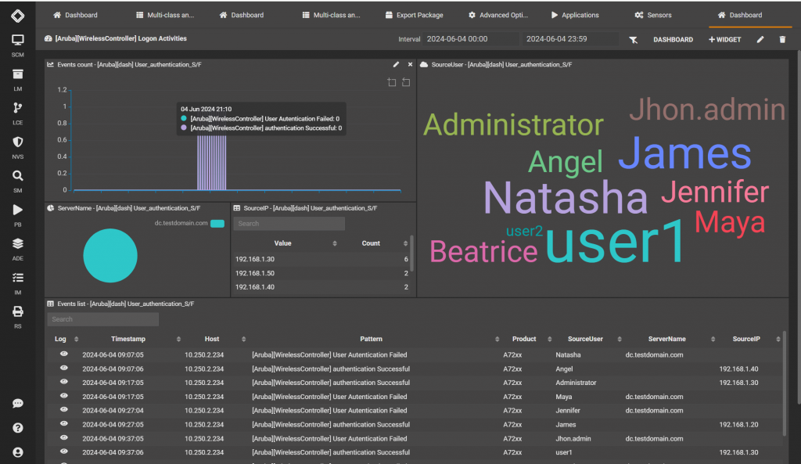Switch to the first Dashboard tab
This screenshot has width=801, height=464.
coord(75,16)
